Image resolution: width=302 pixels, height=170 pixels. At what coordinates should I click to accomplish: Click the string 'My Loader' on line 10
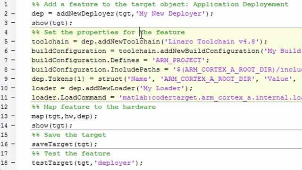(162, 88)
